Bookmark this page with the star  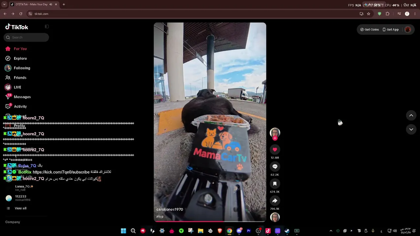pyautogui.click(x=368, y=14)
